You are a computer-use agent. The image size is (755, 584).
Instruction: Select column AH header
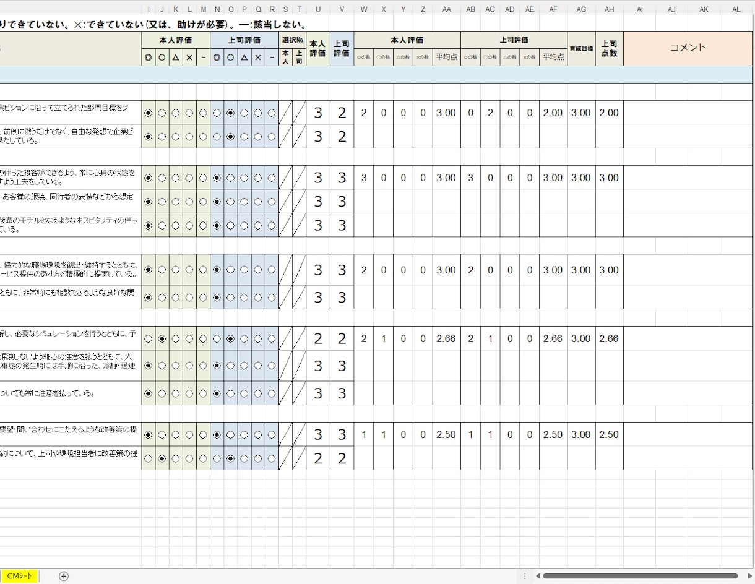610,9
